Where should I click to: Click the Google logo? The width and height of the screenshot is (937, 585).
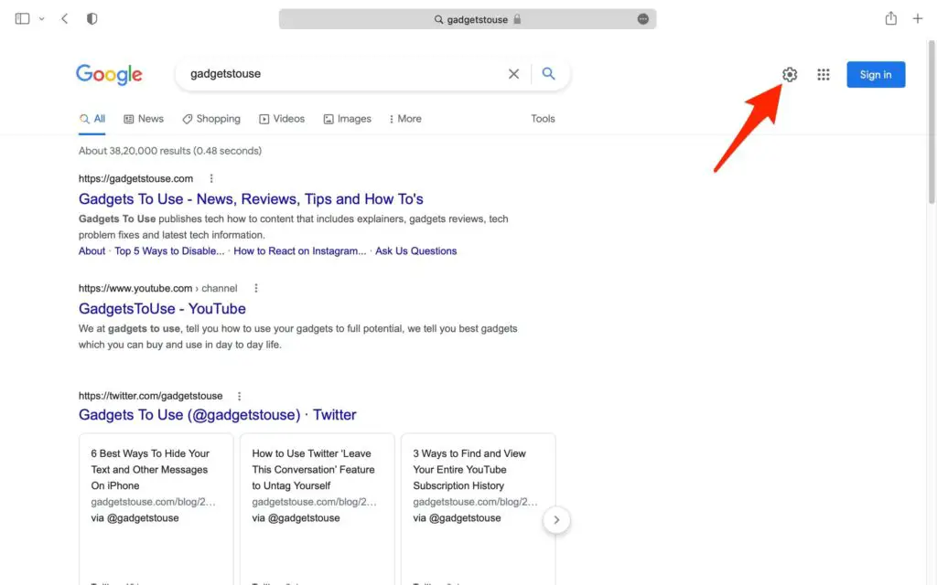click(x=109, y=75)
